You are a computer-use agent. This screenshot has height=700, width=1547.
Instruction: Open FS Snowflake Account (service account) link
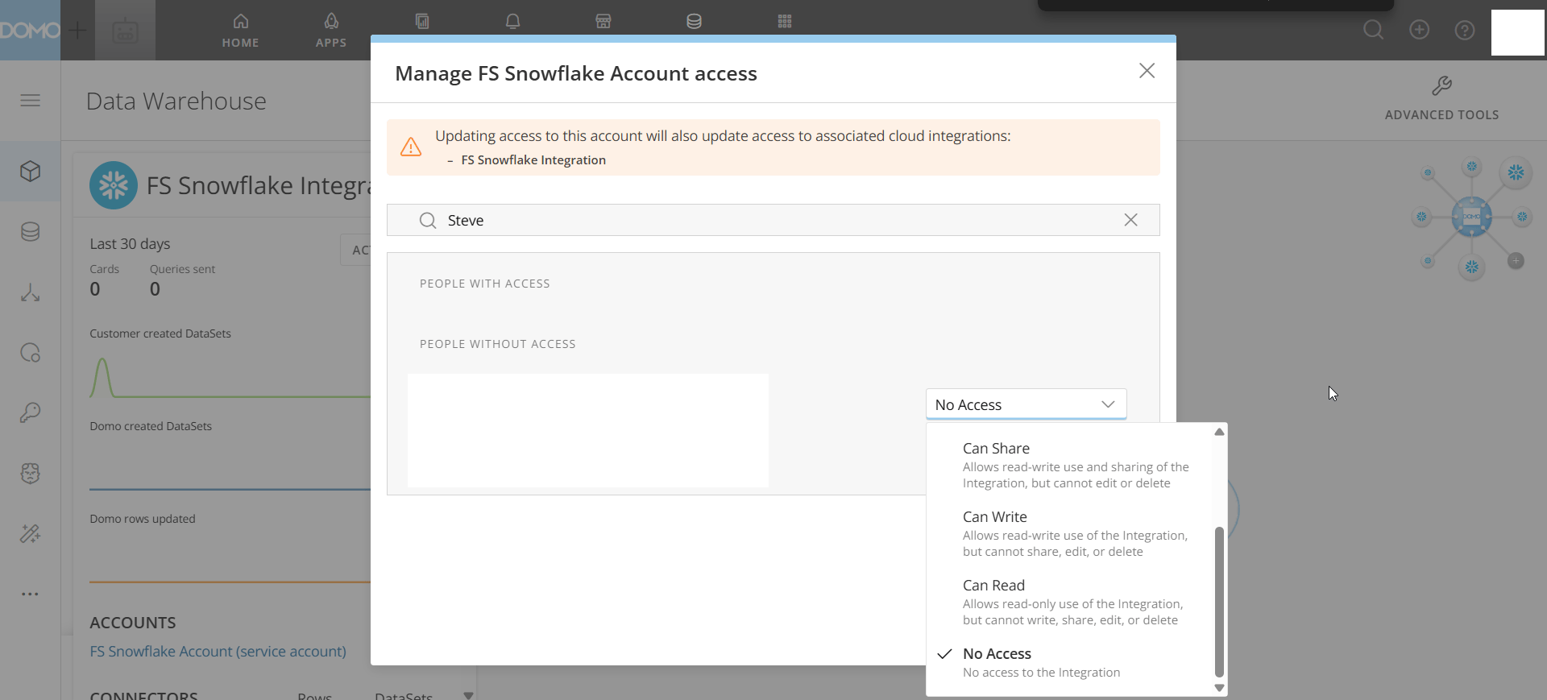218,651
